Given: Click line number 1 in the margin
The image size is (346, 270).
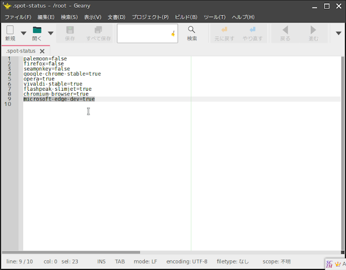Looking at the screenshot, I should coord(9,58).
